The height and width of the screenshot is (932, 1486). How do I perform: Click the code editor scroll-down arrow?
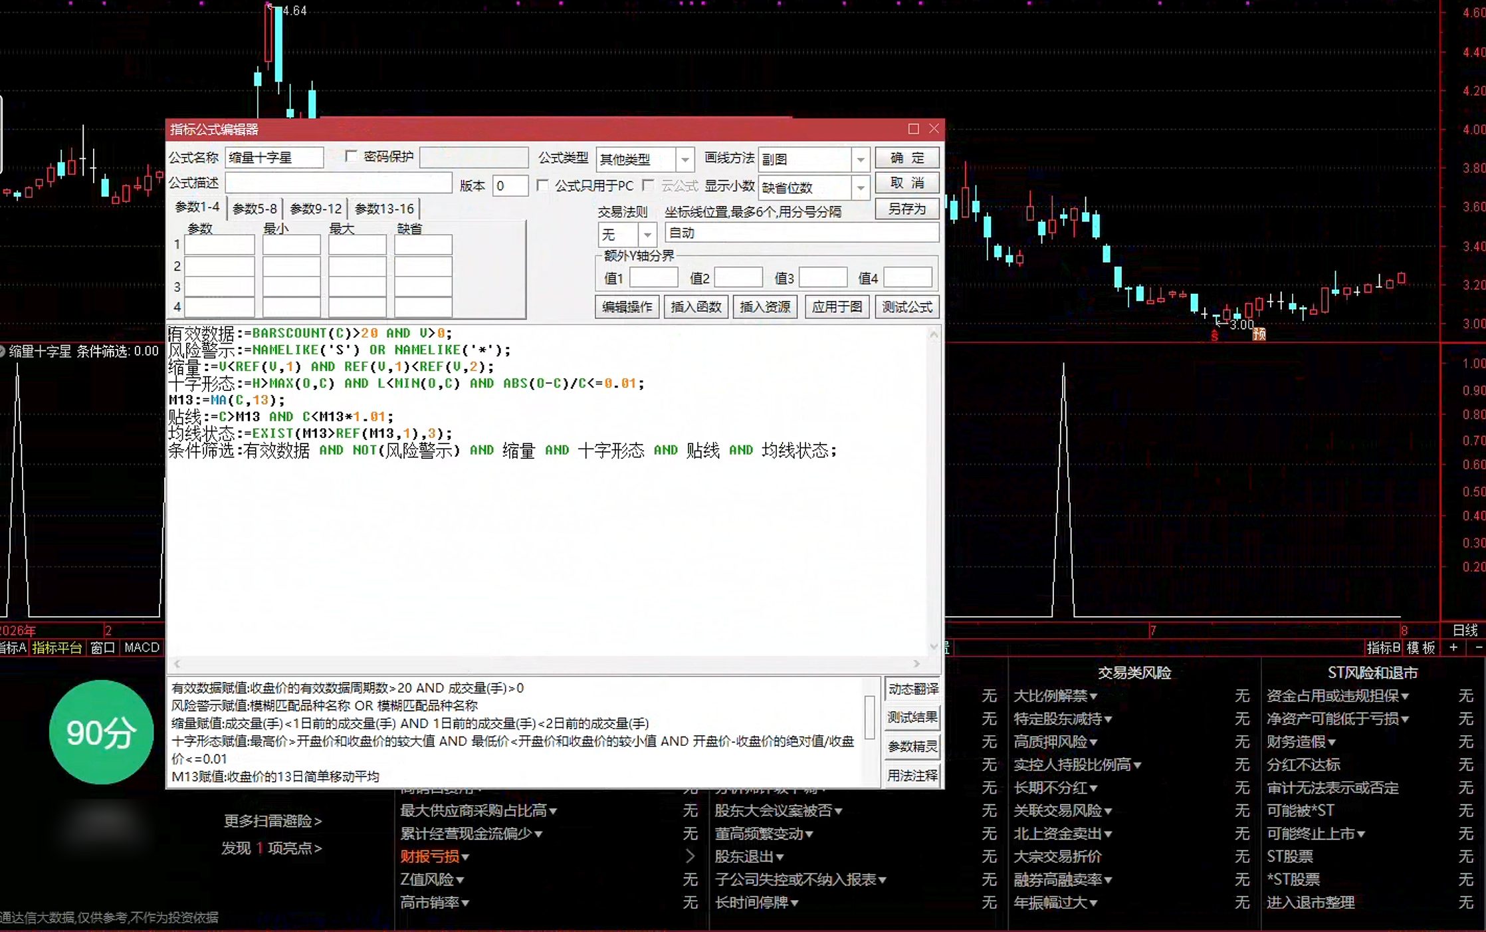click(x=934, y=646)
